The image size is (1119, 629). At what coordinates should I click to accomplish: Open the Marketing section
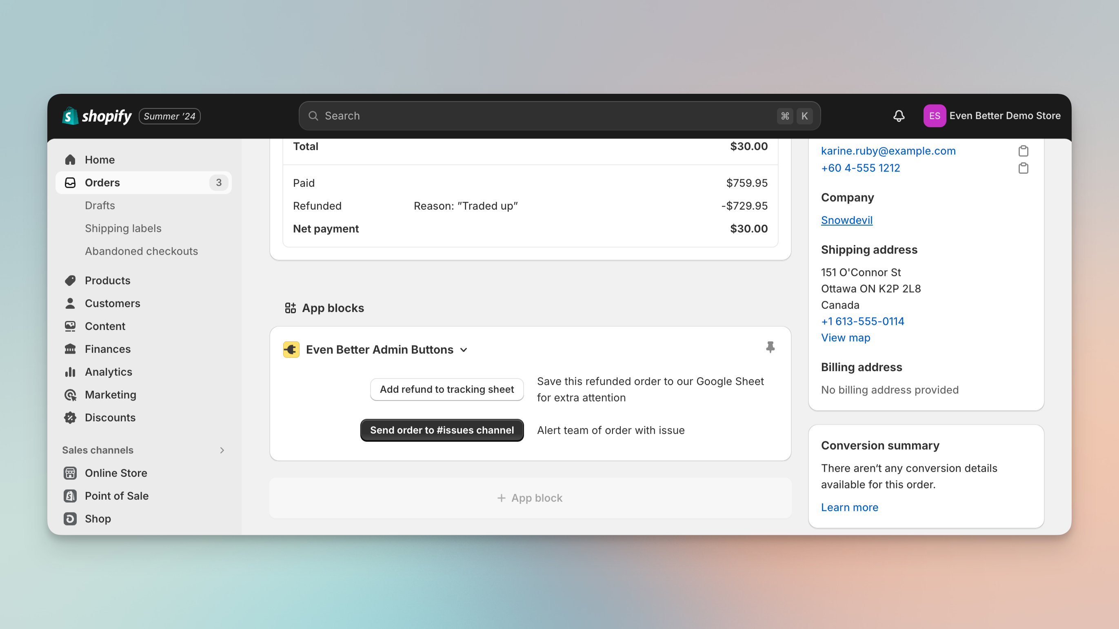click(x=143, y=394)
